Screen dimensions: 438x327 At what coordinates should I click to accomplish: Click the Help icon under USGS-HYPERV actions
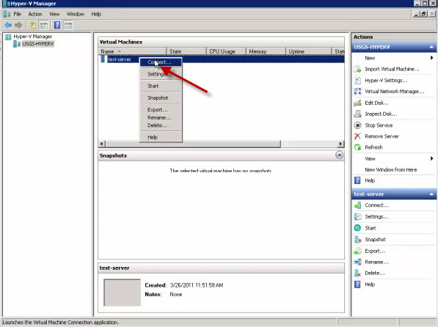click(x=357, y=180)
